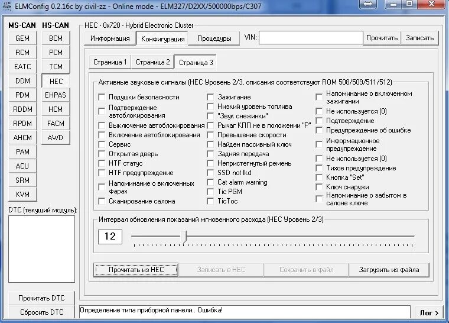The height and width of the screenshot is (323, 449).
Task: Open the Процедуры tab
Action: pos(214,38)
